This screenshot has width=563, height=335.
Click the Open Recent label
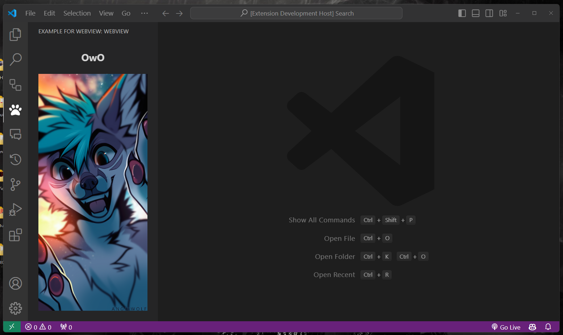[334, 275]
